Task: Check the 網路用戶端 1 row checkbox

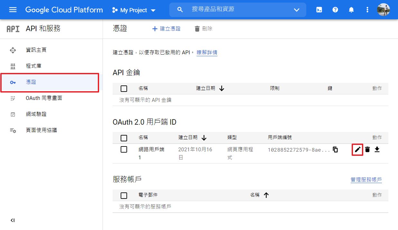Action: (x=124, y=149)
